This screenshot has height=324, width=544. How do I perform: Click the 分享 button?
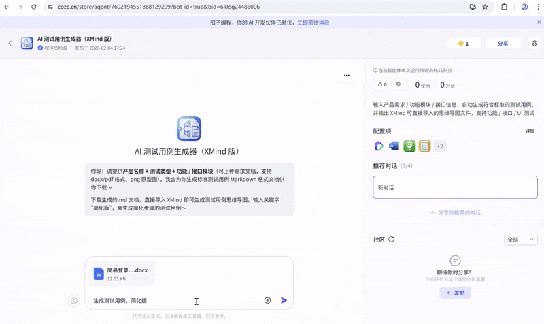(503, 44)
